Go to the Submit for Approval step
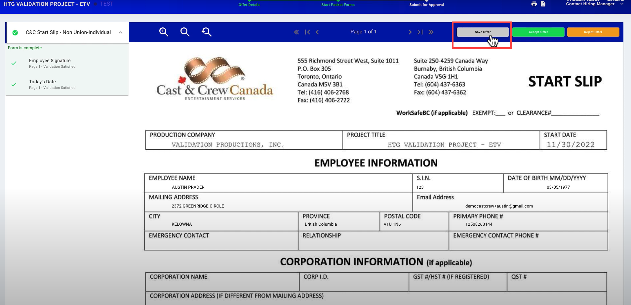Screen dimensions: 631x305 point(426,5)
